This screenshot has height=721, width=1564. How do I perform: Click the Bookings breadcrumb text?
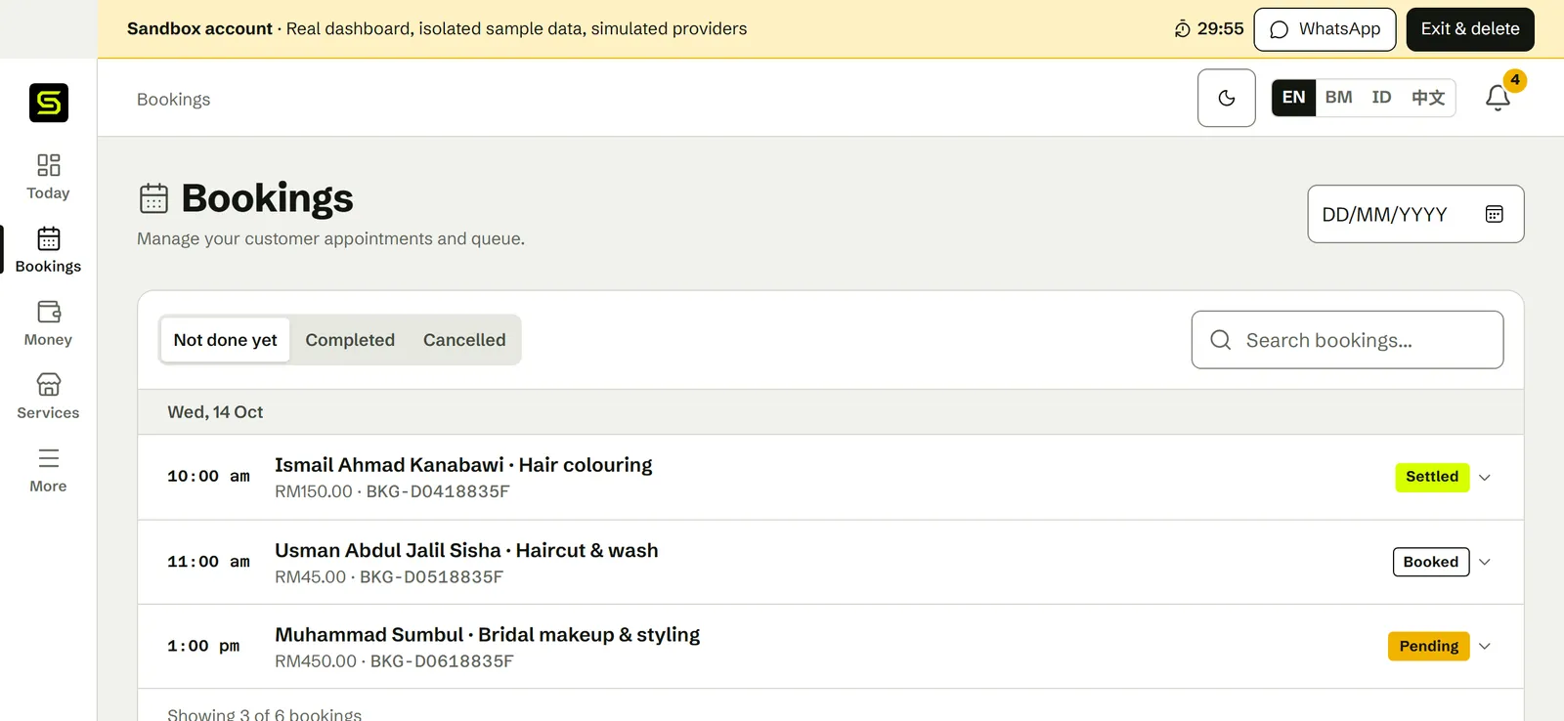tap(174, 100)
